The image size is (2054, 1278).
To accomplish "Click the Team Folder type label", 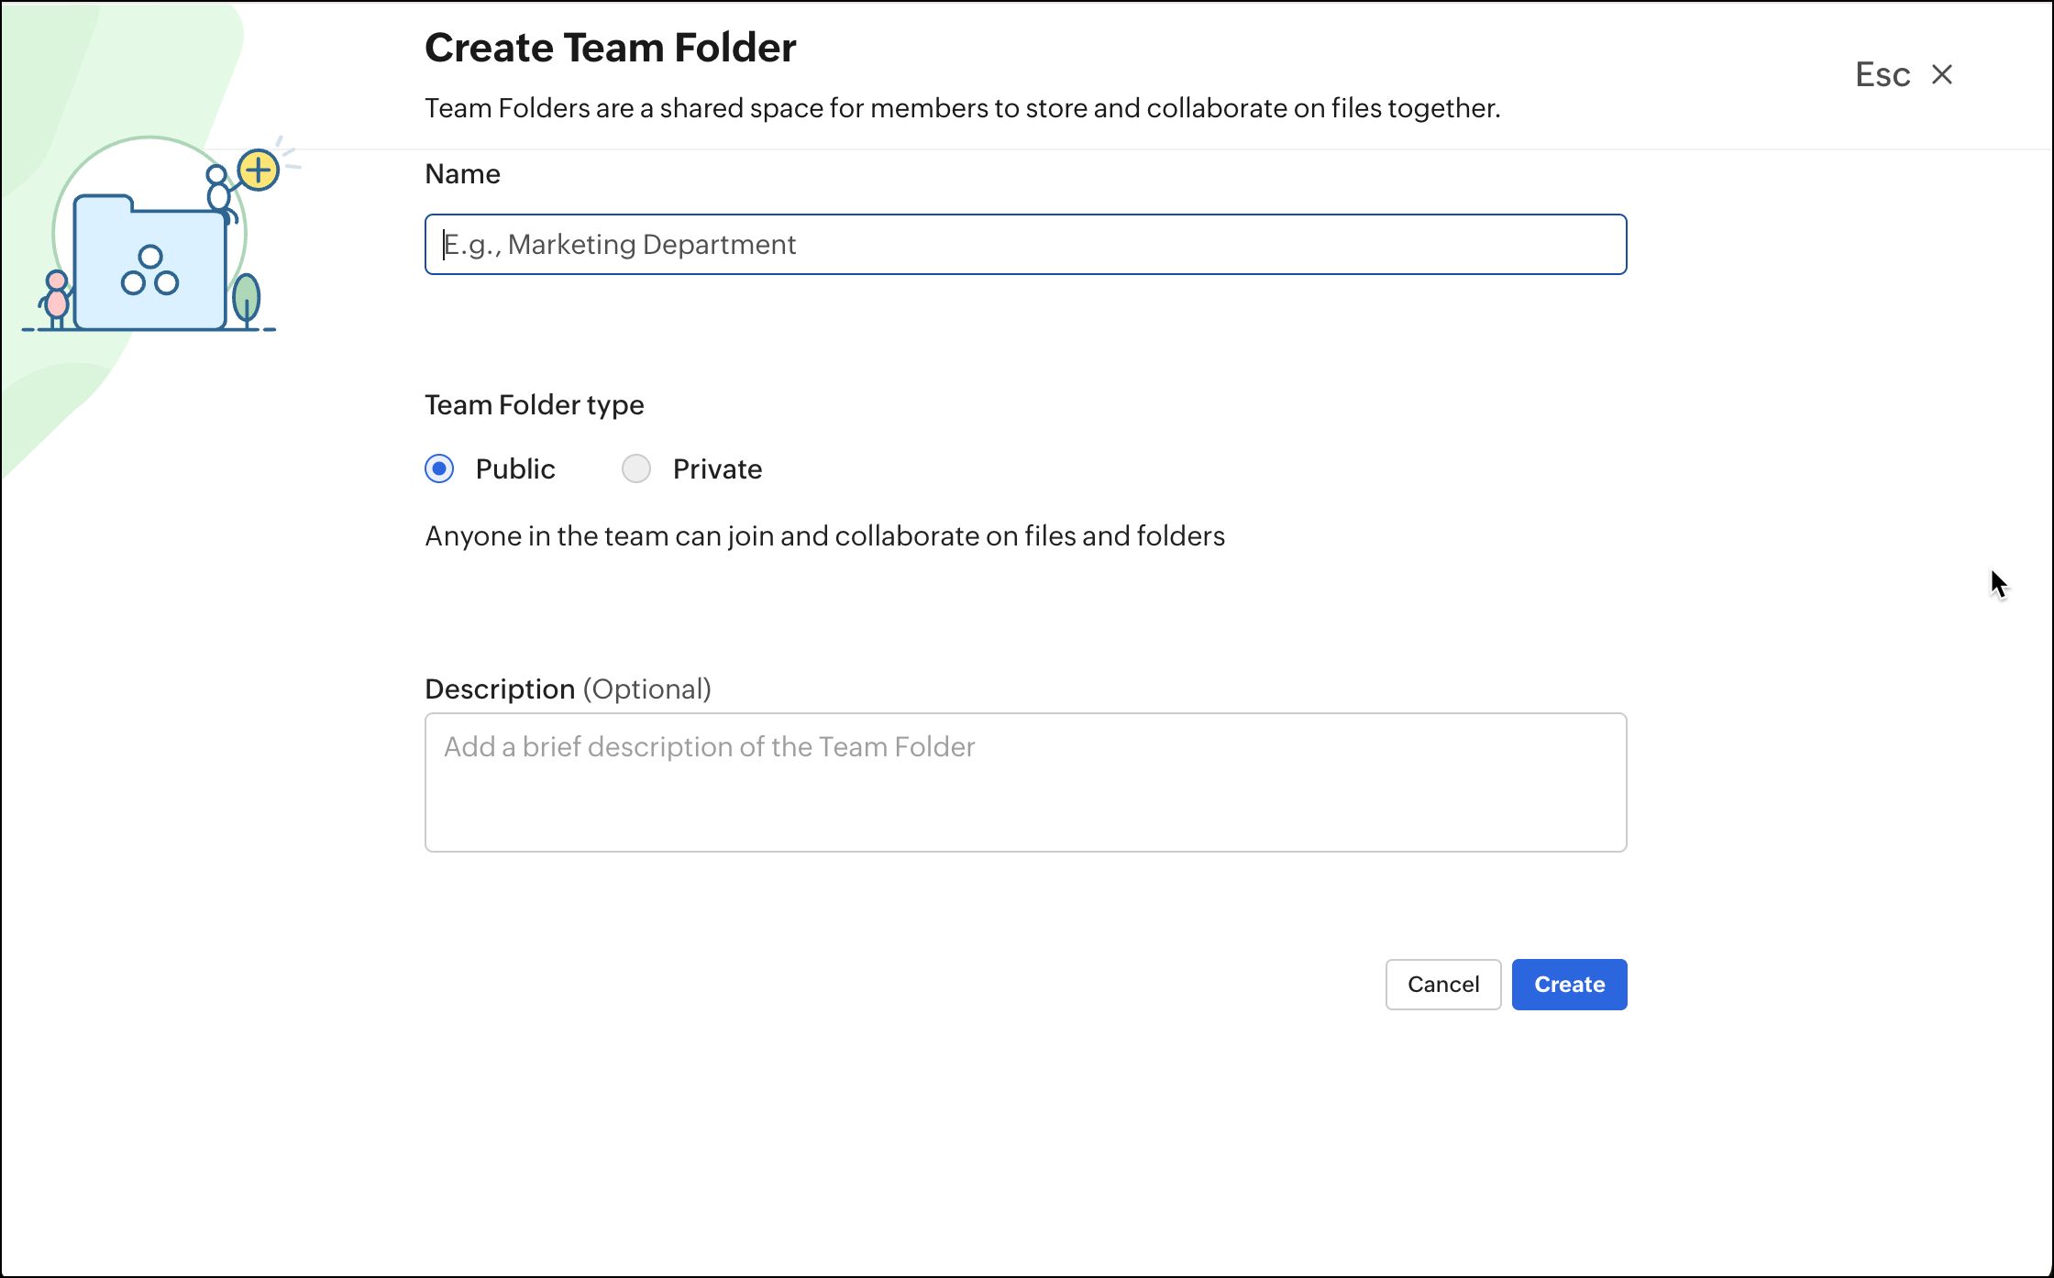I will [534, 404].
